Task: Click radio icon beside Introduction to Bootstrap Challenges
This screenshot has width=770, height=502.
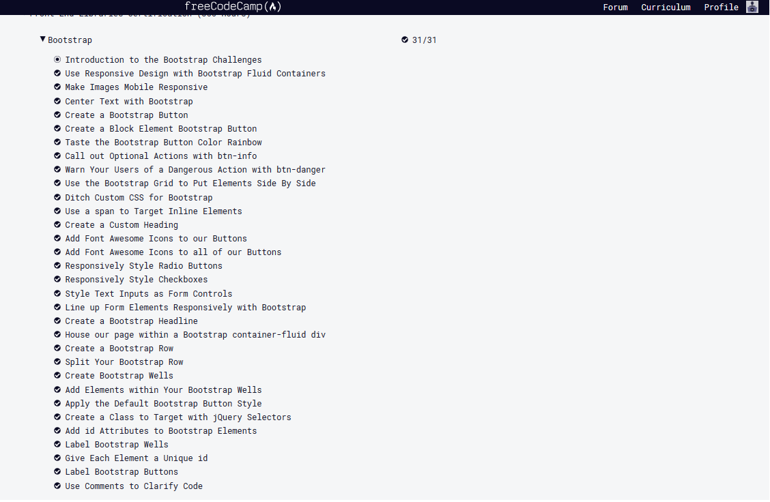Action: tap(57, 60)
